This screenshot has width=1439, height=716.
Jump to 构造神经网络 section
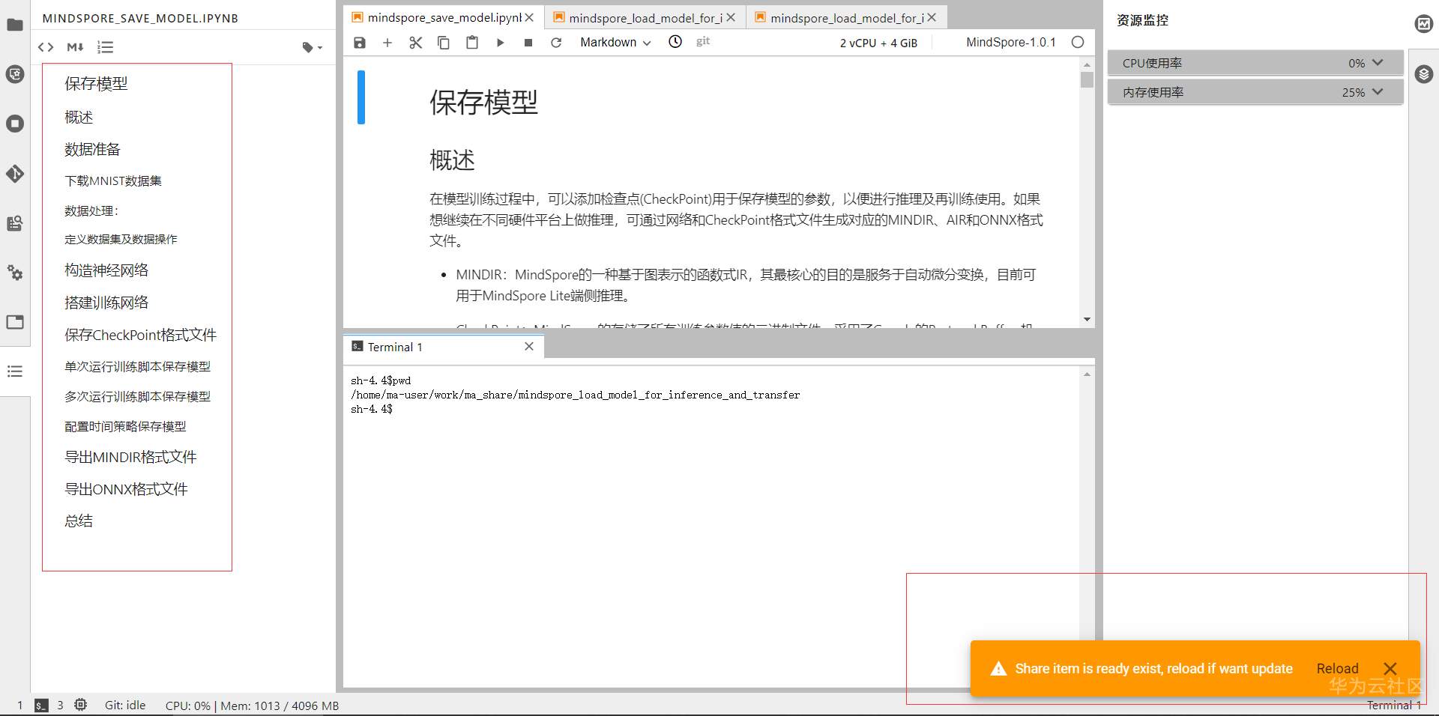click(x=106, y=270)
